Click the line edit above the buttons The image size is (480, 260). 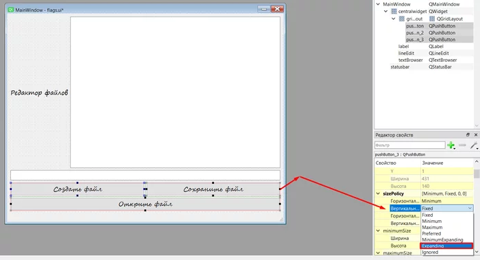coord(145,175)
